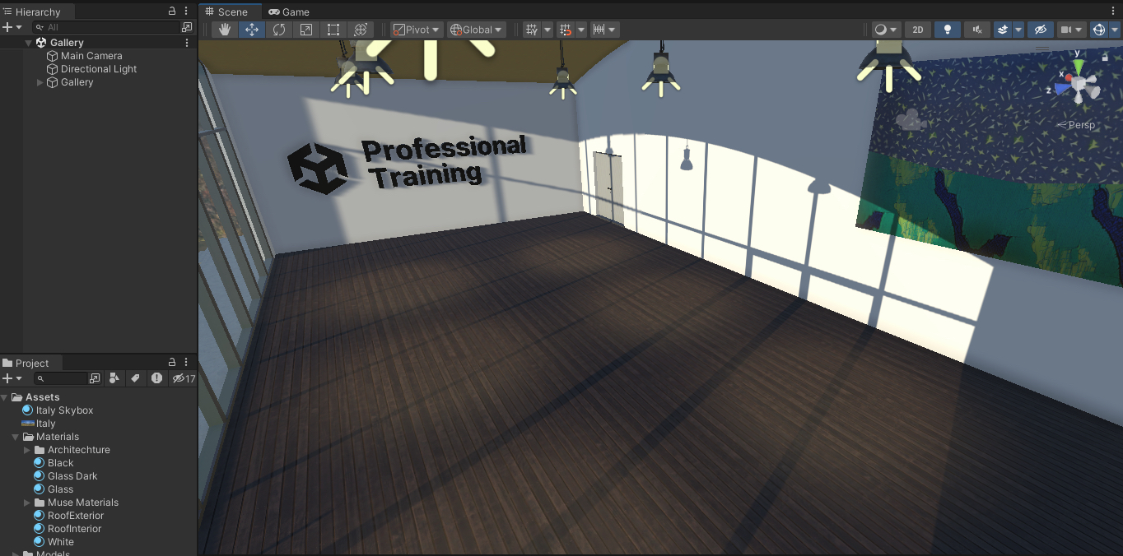Expand the Gallery object in the Hierarchy
This screenshot has width=1123, height=556.
click(x=39, y=82)
